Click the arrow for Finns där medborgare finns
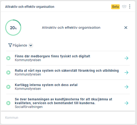Image resolution: width=137 pixels, height=125 pixels. pos(126,58)
